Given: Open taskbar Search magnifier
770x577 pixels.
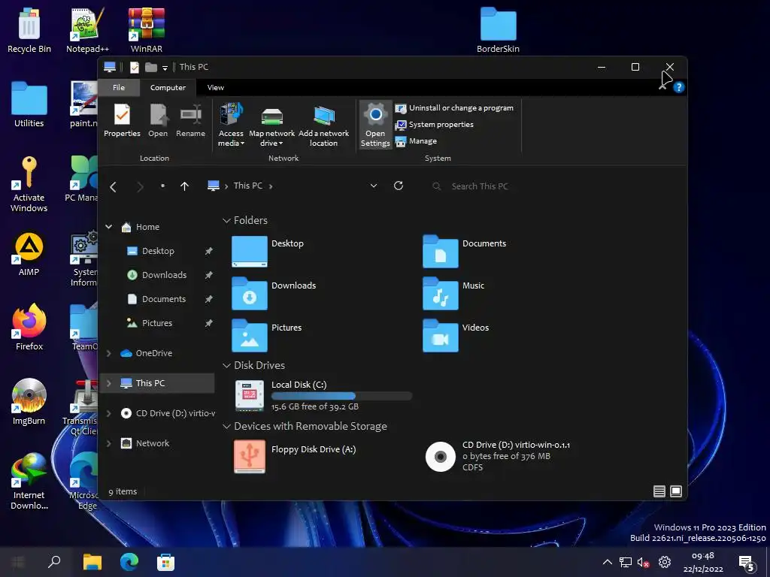Looking at the screenshot, I should [x=54, y=562].
